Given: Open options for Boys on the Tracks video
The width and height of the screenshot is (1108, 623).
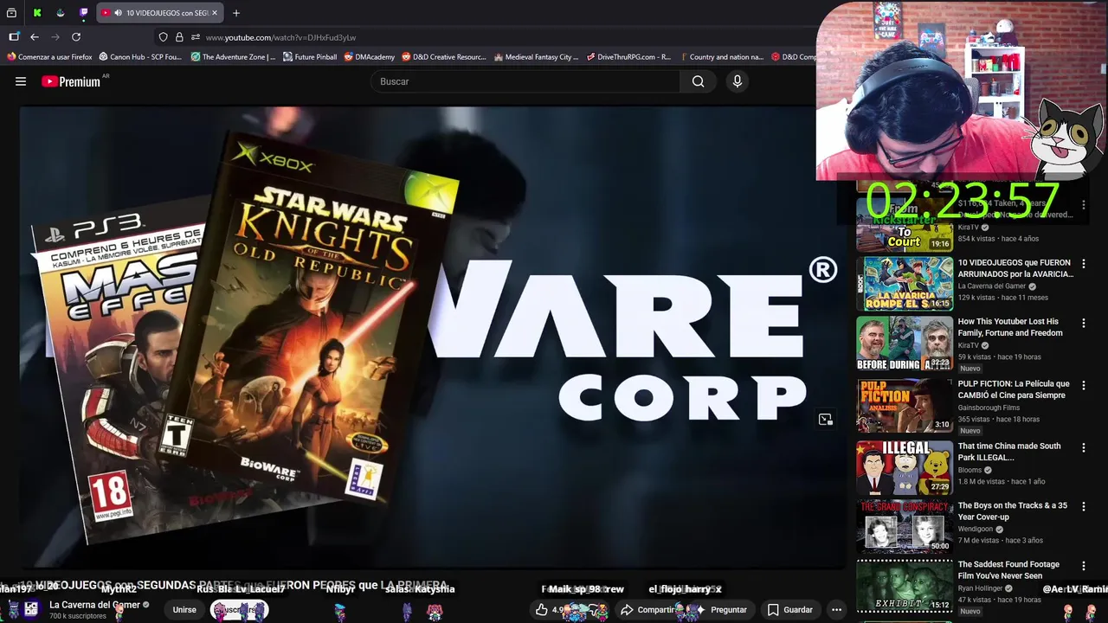Looking at the screenshot, I should pyautogui.click(x=1083, y=507).
